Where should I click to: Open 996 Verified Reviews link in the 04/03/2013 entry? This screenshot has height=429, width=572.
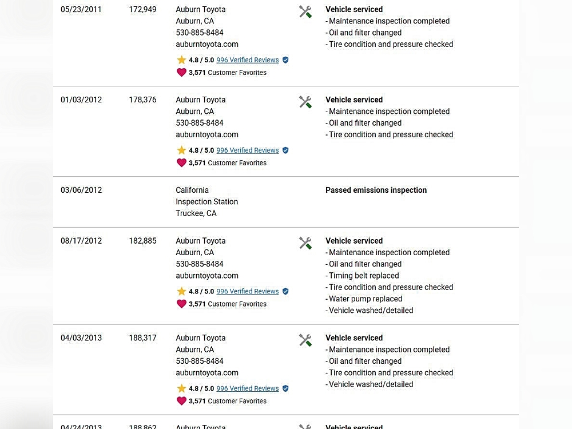247,388
